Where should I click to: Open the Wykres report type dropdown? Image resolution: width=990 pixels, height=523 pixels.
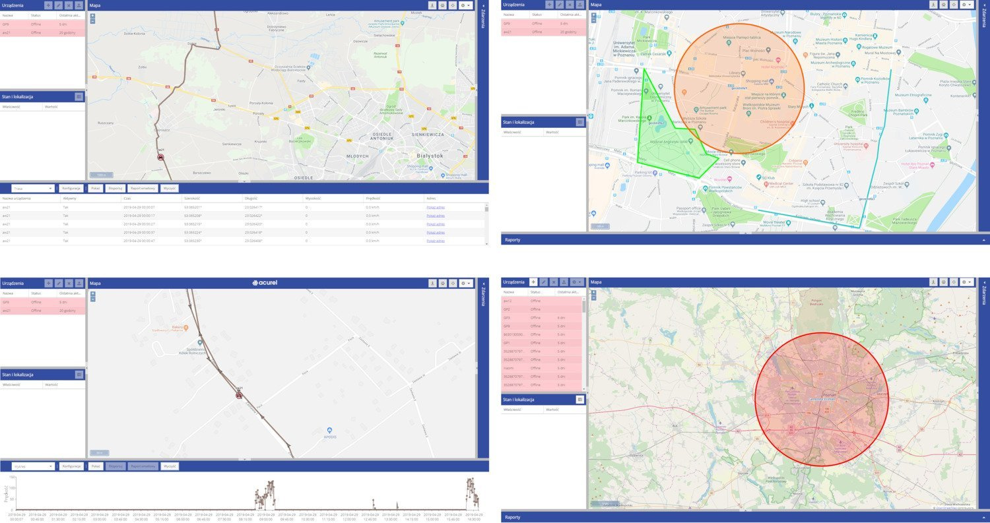coord(32,466)
